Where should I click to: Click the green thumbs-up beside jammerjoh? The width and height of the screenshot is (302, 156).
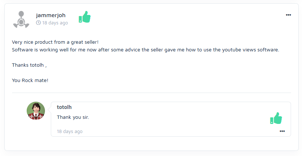pyautogui.click(x=84, y=17)
